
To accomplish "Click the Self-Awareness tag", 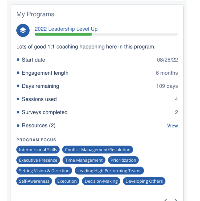I will click(x=34, y=181).
